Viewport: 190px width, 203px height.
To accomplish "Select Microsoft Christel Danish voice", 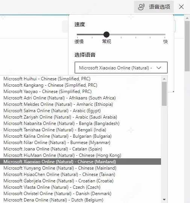I will pyautogui.click(x=81, y=194).
